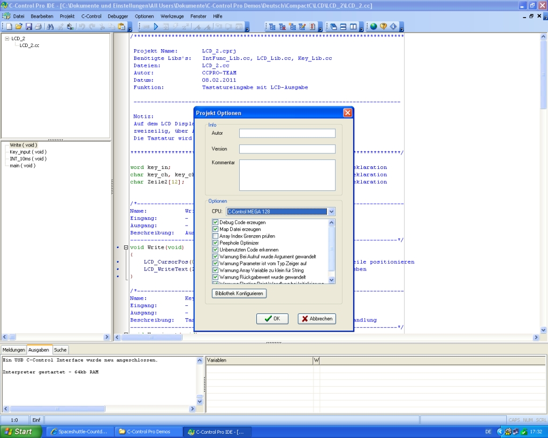Disable Peephole Optimizer option
Screen dimensions: 548x438
216,243
